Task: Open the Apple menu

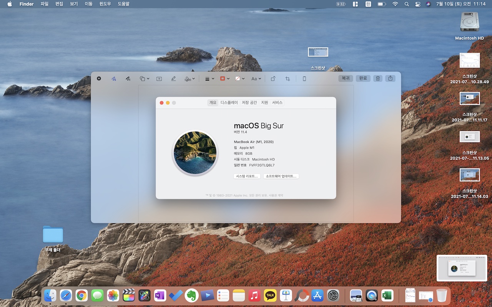Action: coord(10,4)
